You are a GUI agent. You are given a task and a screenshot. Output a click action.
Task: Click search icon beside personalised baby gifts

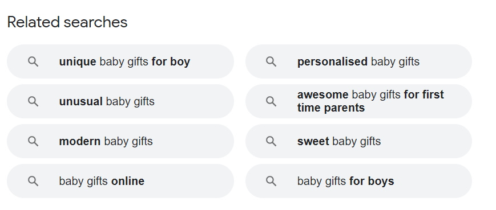[x=271, y=61]
